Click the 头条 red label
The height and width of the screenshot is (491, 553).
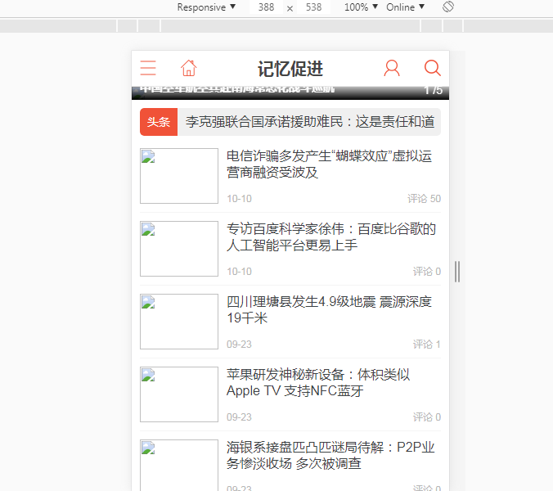click(x=159, y=122)
